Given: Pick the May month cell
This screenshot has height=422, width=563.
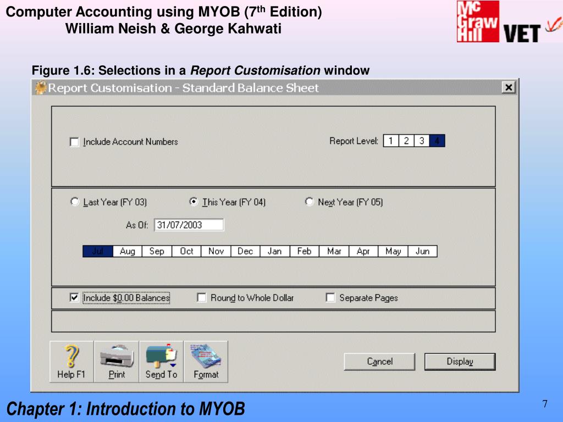Looking at the screenshot, I should 393,251.
